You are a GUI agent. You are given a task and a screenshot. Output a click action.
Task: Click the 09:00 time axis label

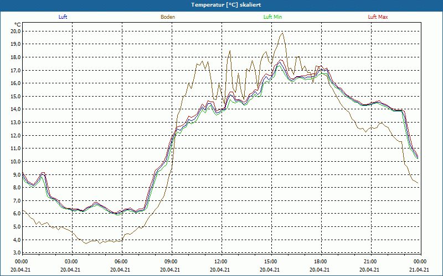point(172,262)
